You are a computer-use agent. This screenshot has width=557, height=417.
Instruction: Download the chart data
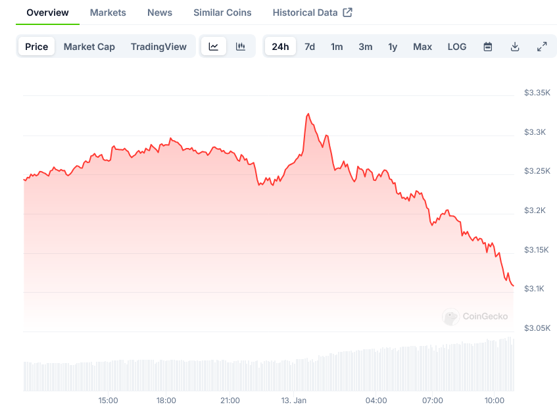[x=515, y=47]
